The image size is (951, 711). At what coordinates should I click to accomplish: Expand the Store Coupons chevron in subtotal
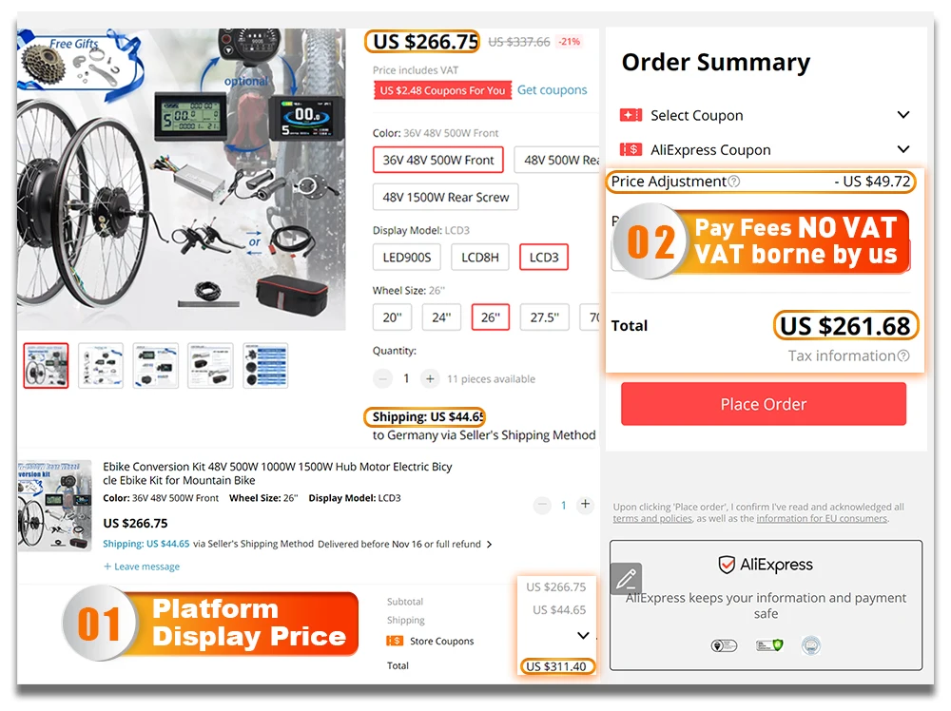583,635
